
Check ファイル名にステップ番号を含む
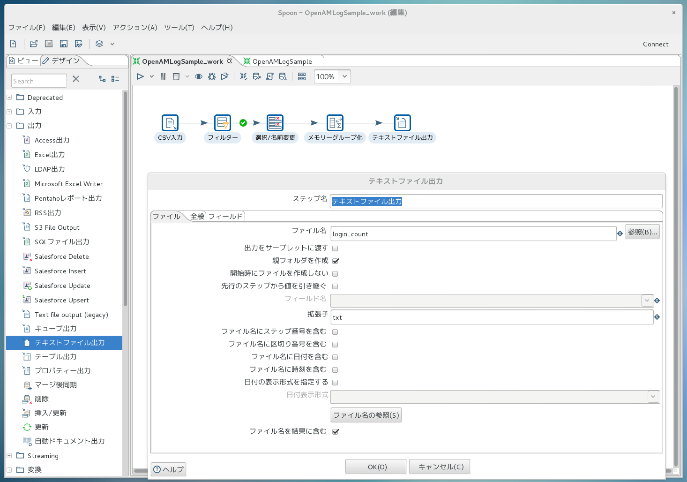[x=335, y=332]
